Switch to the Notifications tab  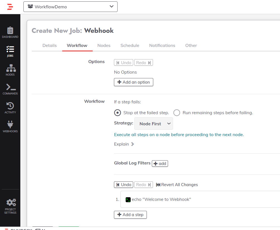(x=162, y=46)
